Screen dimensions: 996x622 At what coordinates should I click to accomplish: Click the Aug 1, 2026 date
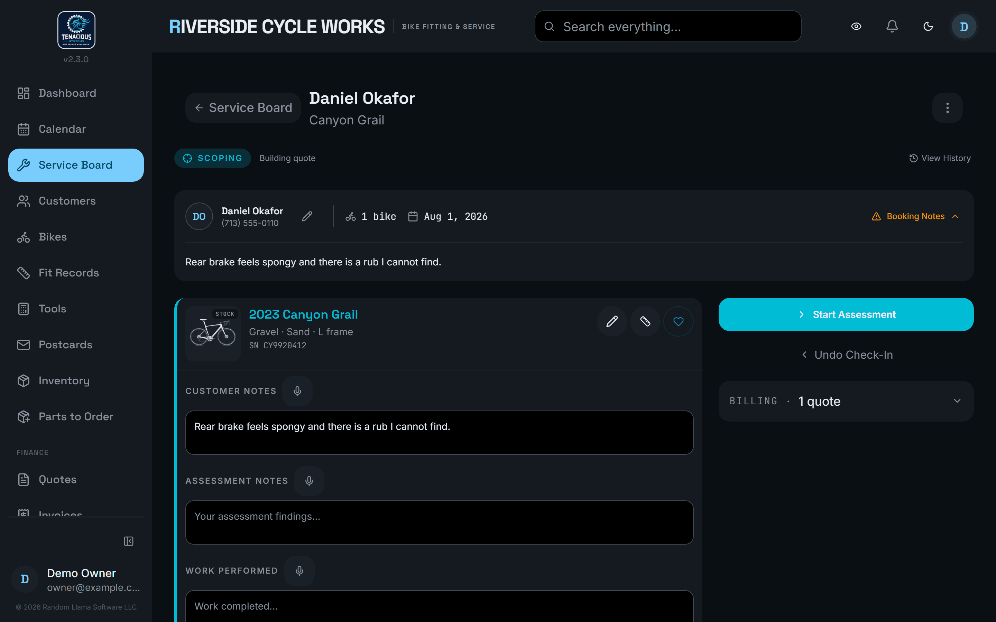tap(448, 216)
